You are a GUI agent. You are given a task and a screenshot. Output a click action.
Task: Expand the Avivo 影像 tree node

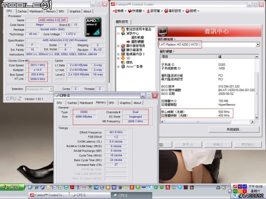(x=118, y=67)
